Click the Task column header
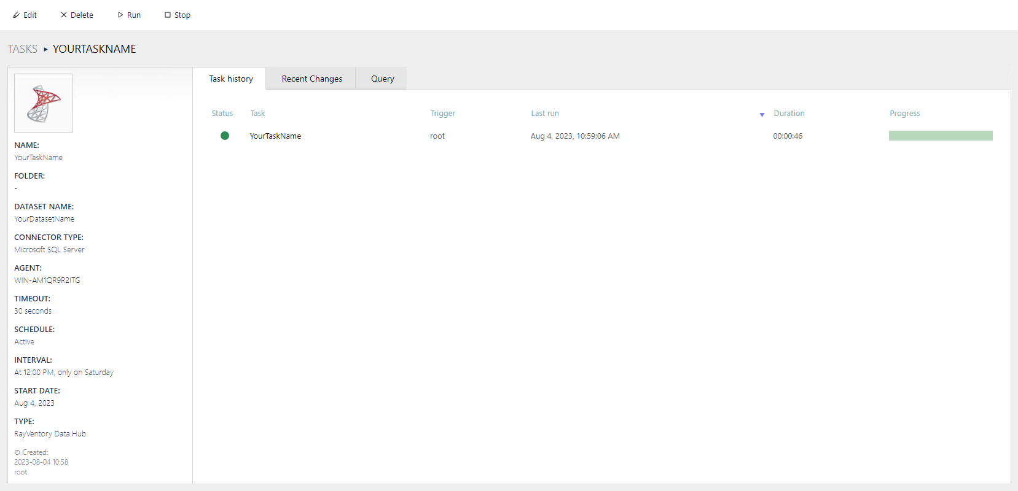 [257, 114]
